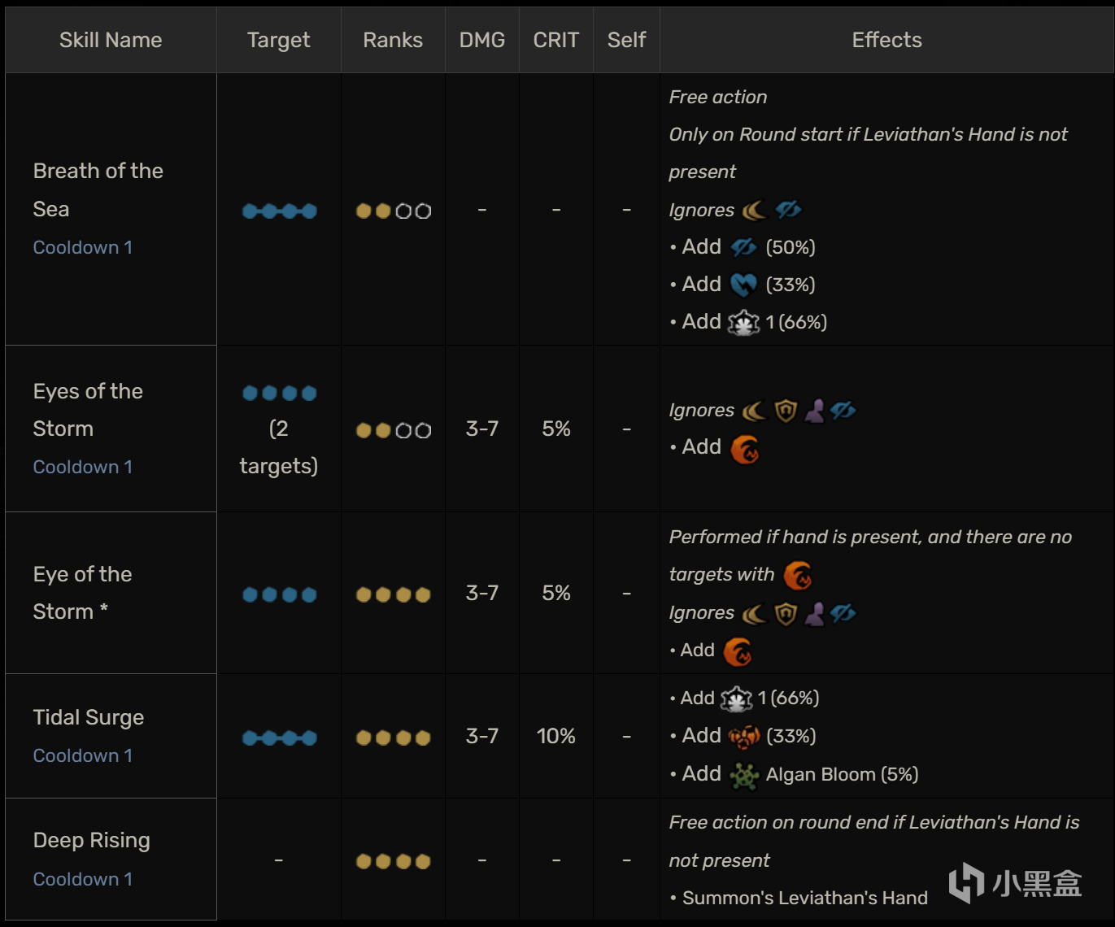Click the Algan Bloom green icon
The width and height of the screenshot is (1115, 927).
click(744, 775)
